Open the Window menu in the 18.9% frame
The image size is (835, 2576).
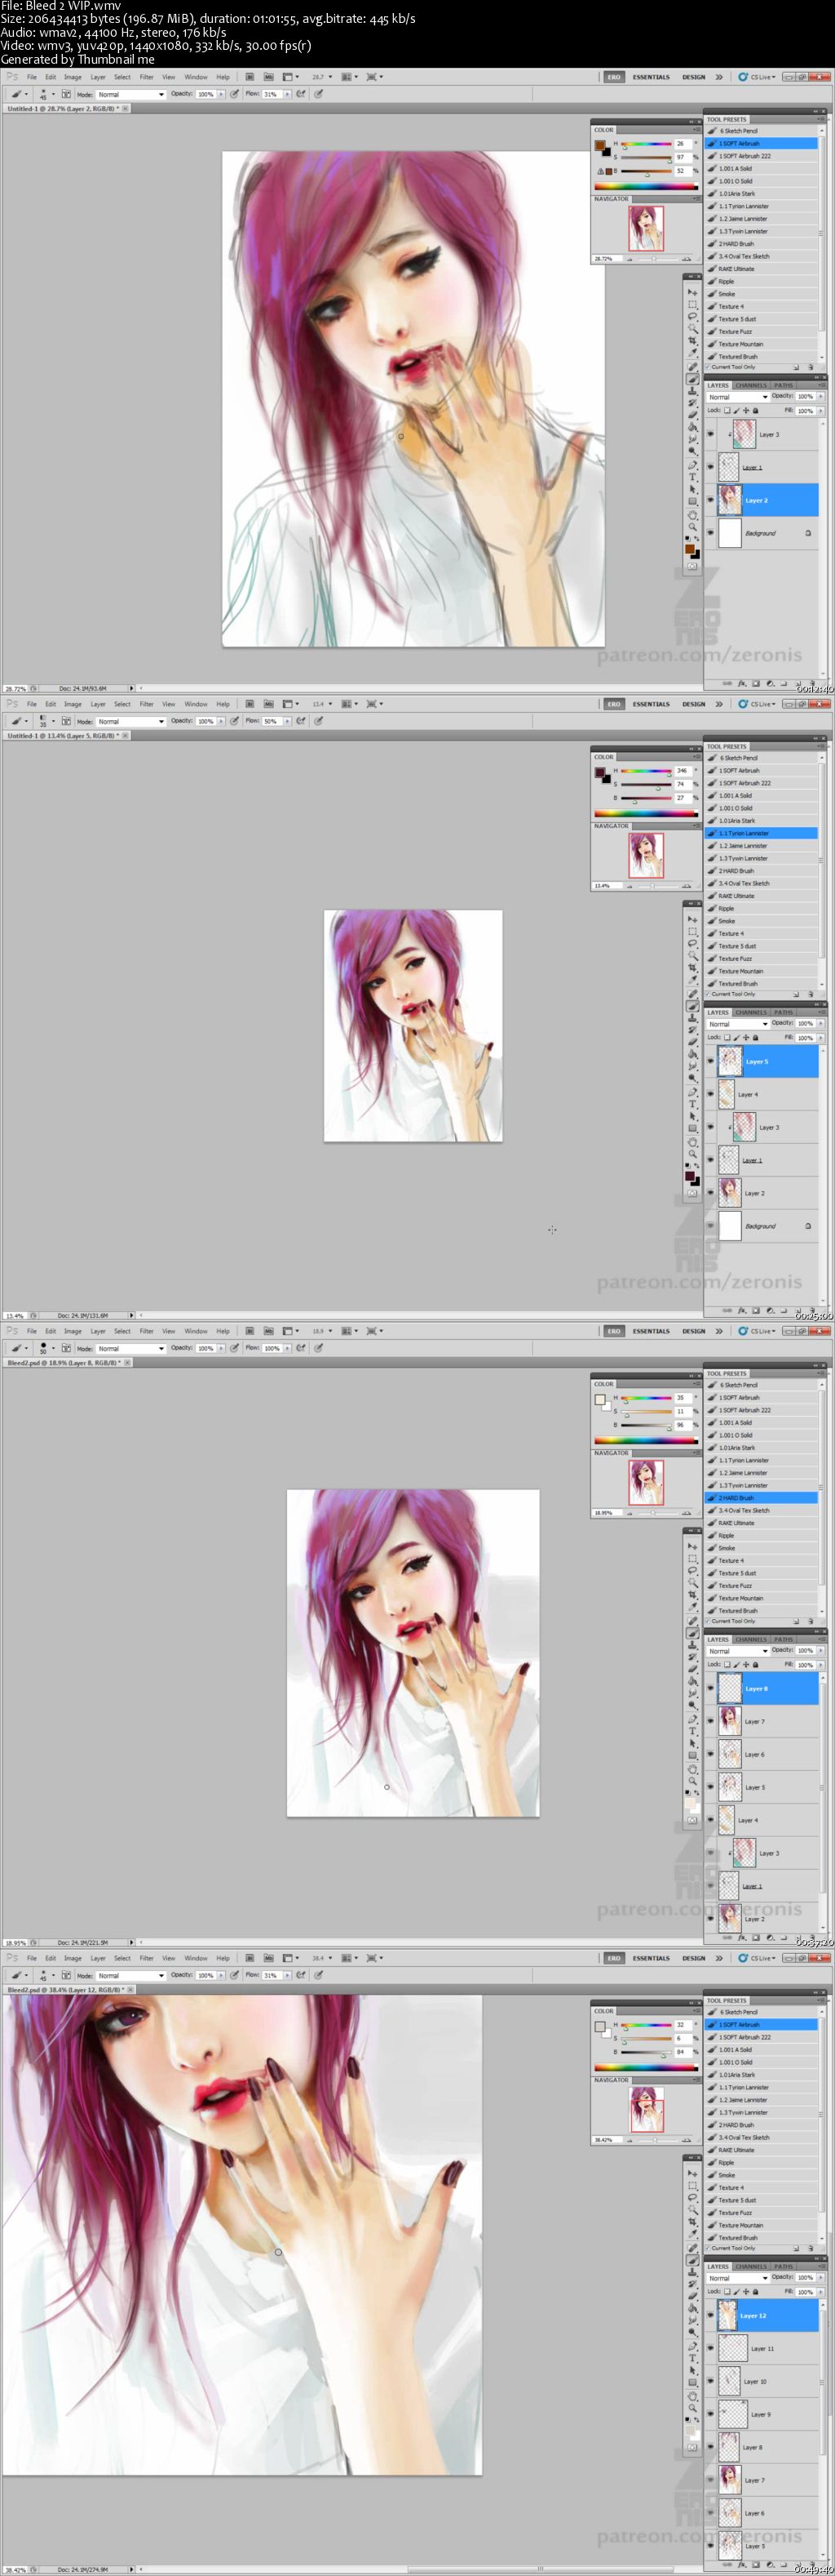(196, 1331)
